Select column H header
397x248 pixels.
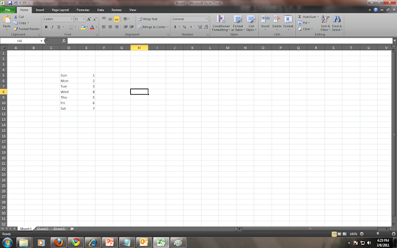[139, 48]
